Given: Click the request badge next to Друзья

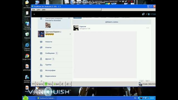Looking at the screenshot, I should [53, 59].
